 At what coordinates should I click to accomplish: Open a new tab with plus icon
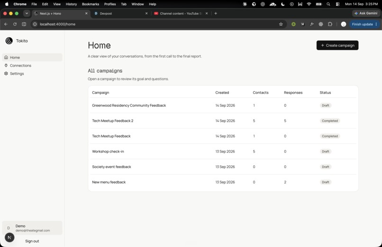[216, 13]
